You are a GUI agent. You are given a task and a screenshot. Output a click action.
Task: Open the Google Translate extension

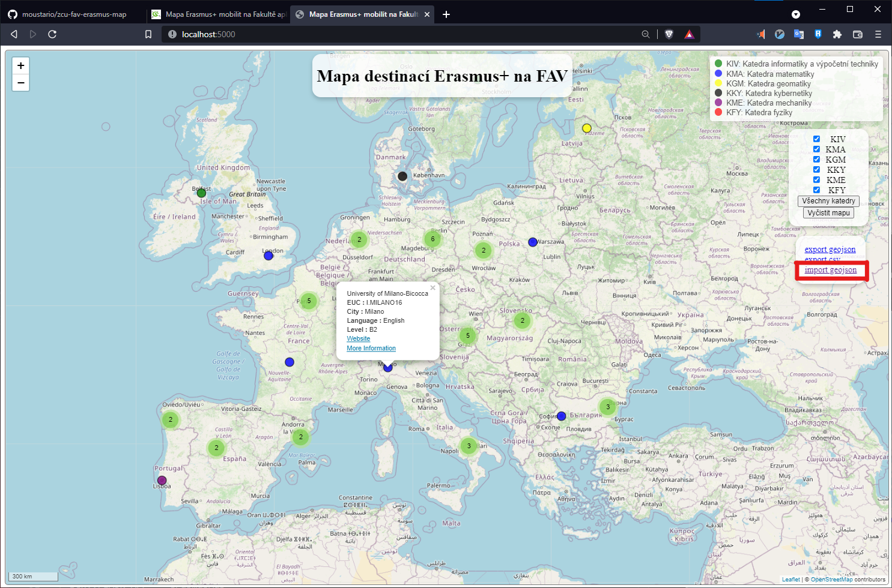point(799,34)
